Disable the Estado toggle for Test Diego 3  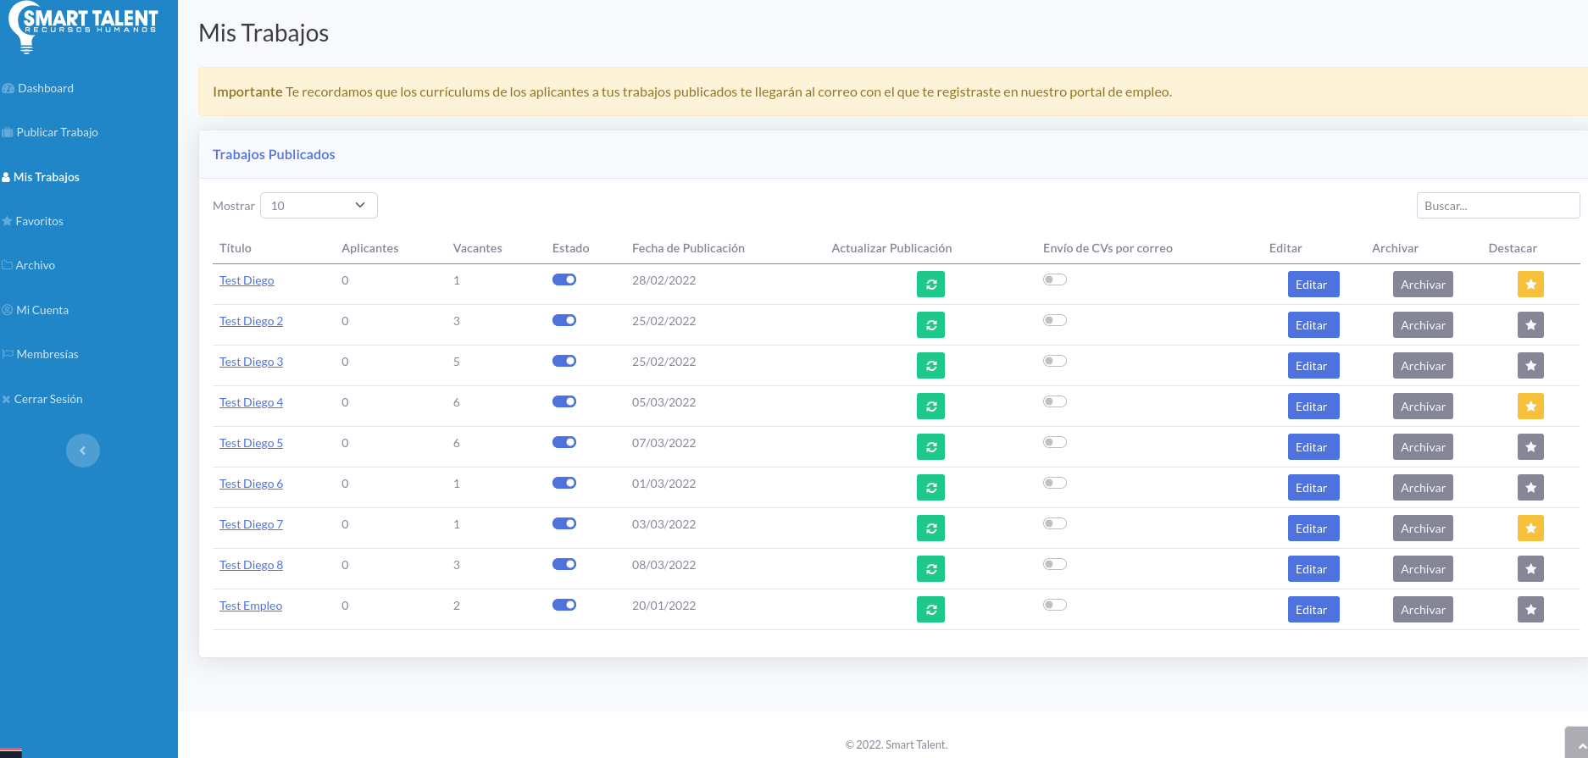click(x=564, y=361)
